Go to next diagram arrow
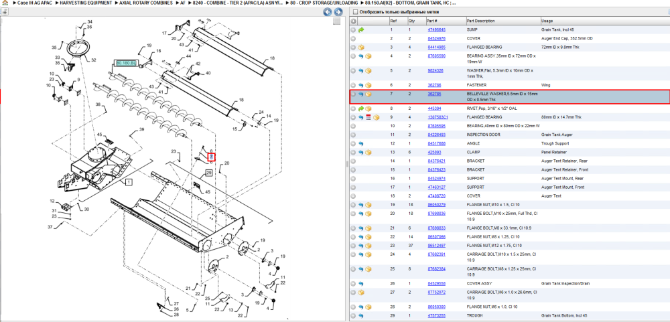 coord(338,12)
